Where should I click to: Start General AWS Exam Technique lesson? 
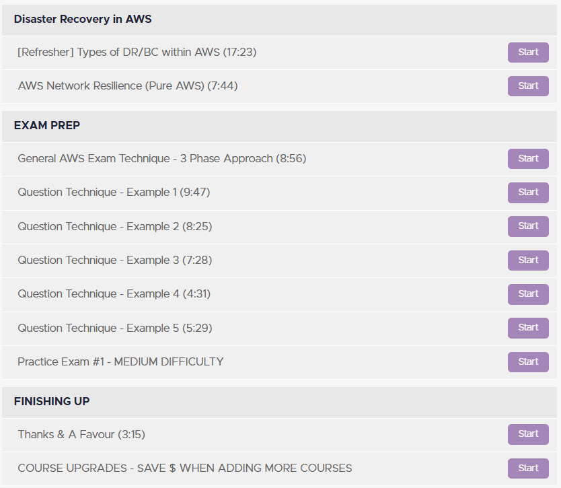coord(528,159)
